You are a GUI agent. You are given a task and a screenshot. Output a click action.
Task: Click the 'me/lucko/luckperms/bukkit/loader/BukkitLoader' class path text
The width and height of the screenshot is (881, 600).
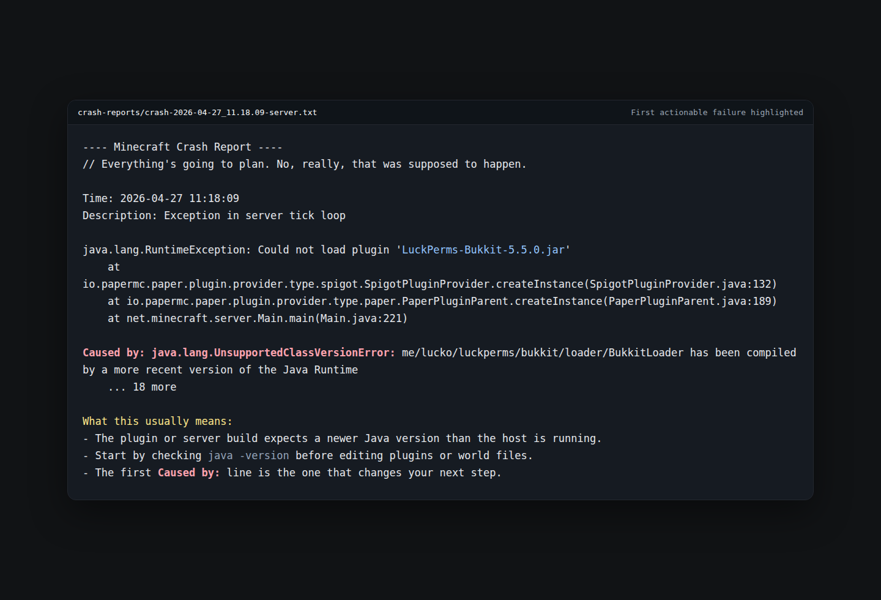click(x=543, y=353)
